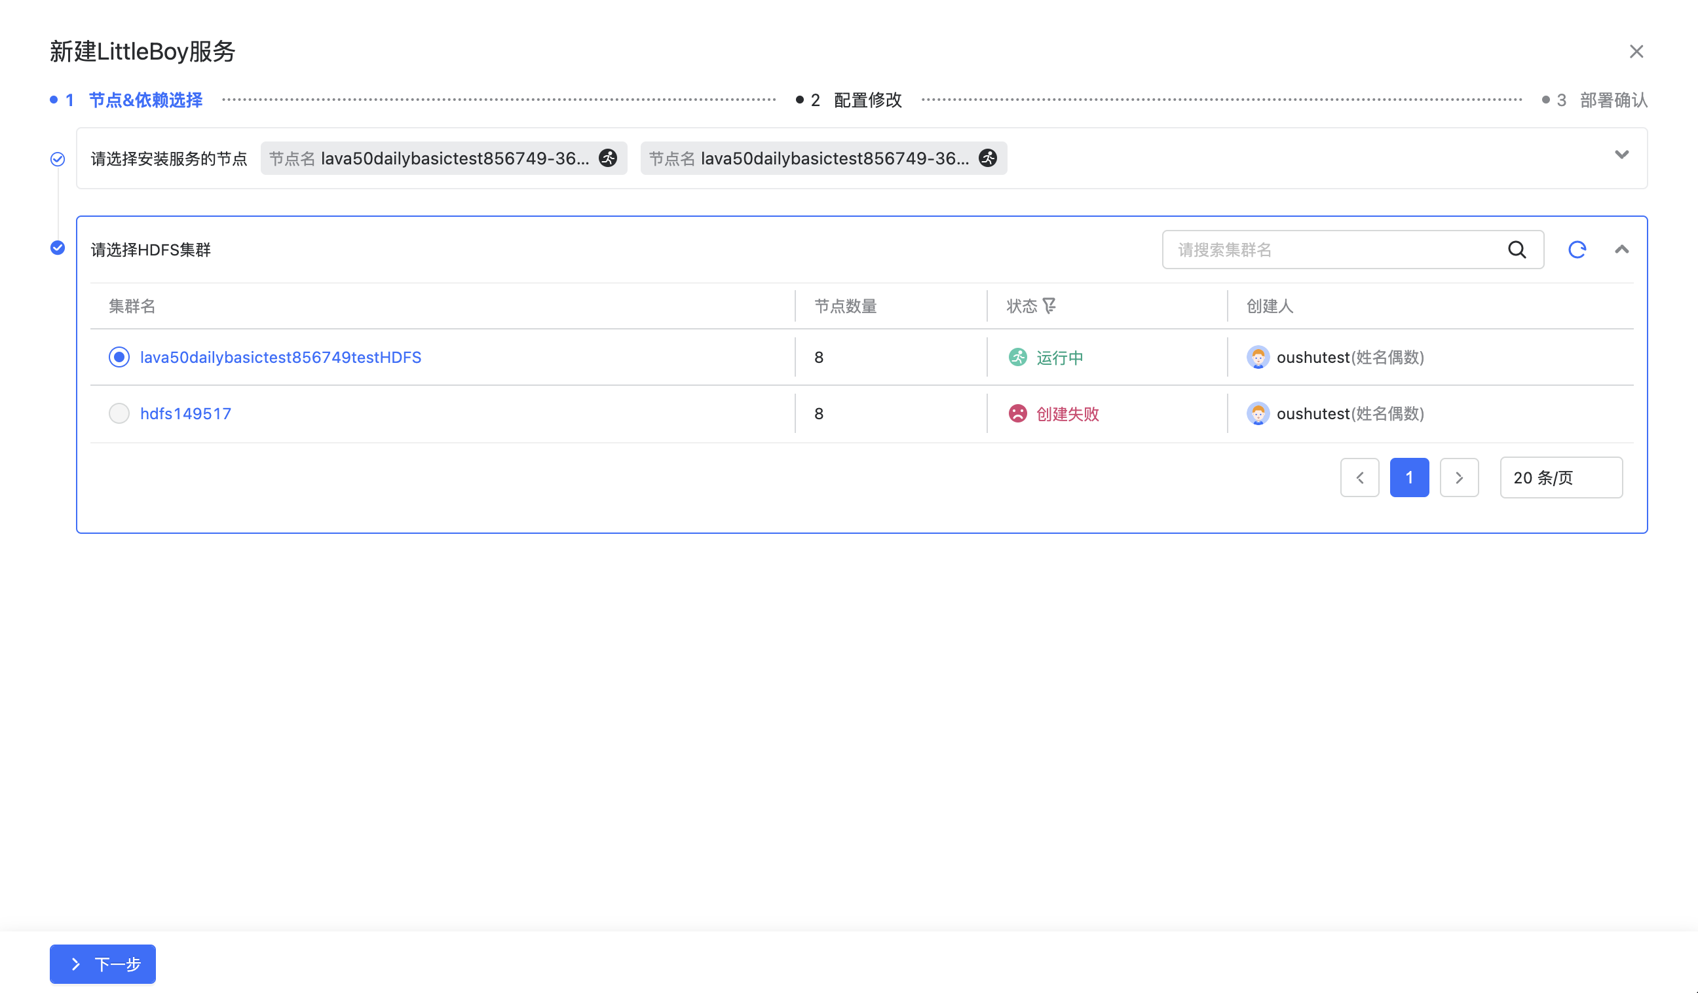Go to step 2 配置修改
This screenshot has width=1698, height=993.
867,100
